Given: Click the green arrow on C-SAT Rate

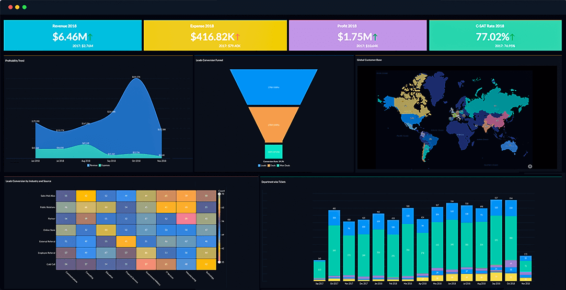Looking at the screenshot, I should (x=513, y=37).
